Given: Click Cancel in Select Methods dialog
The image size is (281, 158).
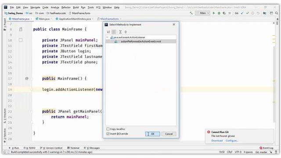Looking at the screenshot, I should click(169, 134).
